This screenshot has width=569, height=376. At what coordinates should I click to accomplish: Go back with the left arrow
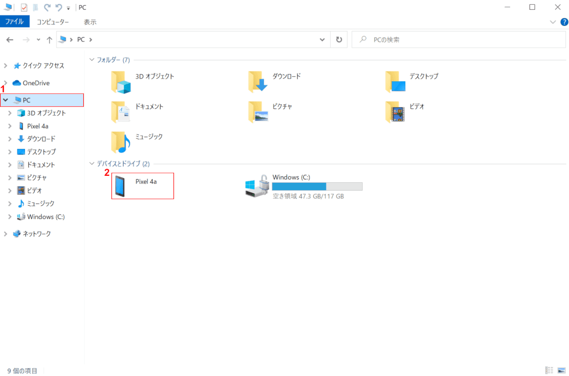click(9, 40)
